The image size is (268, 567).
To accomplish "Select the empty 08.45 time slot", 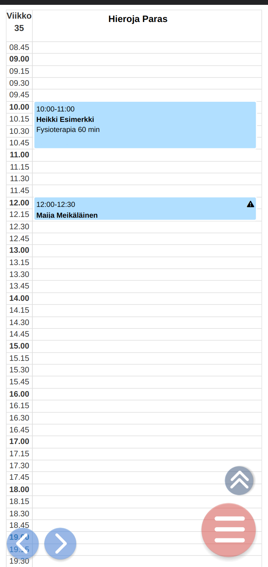I will pyautogui.click(x=147, y=47).
